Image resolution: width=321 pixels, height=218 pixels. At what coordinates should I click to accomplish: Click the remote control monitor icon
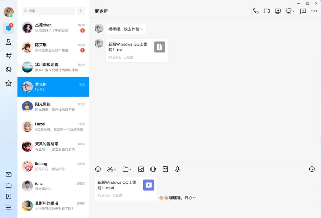289,11
